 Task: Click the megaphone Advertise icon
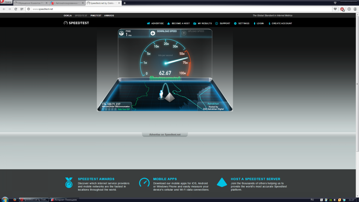[148, 23]
